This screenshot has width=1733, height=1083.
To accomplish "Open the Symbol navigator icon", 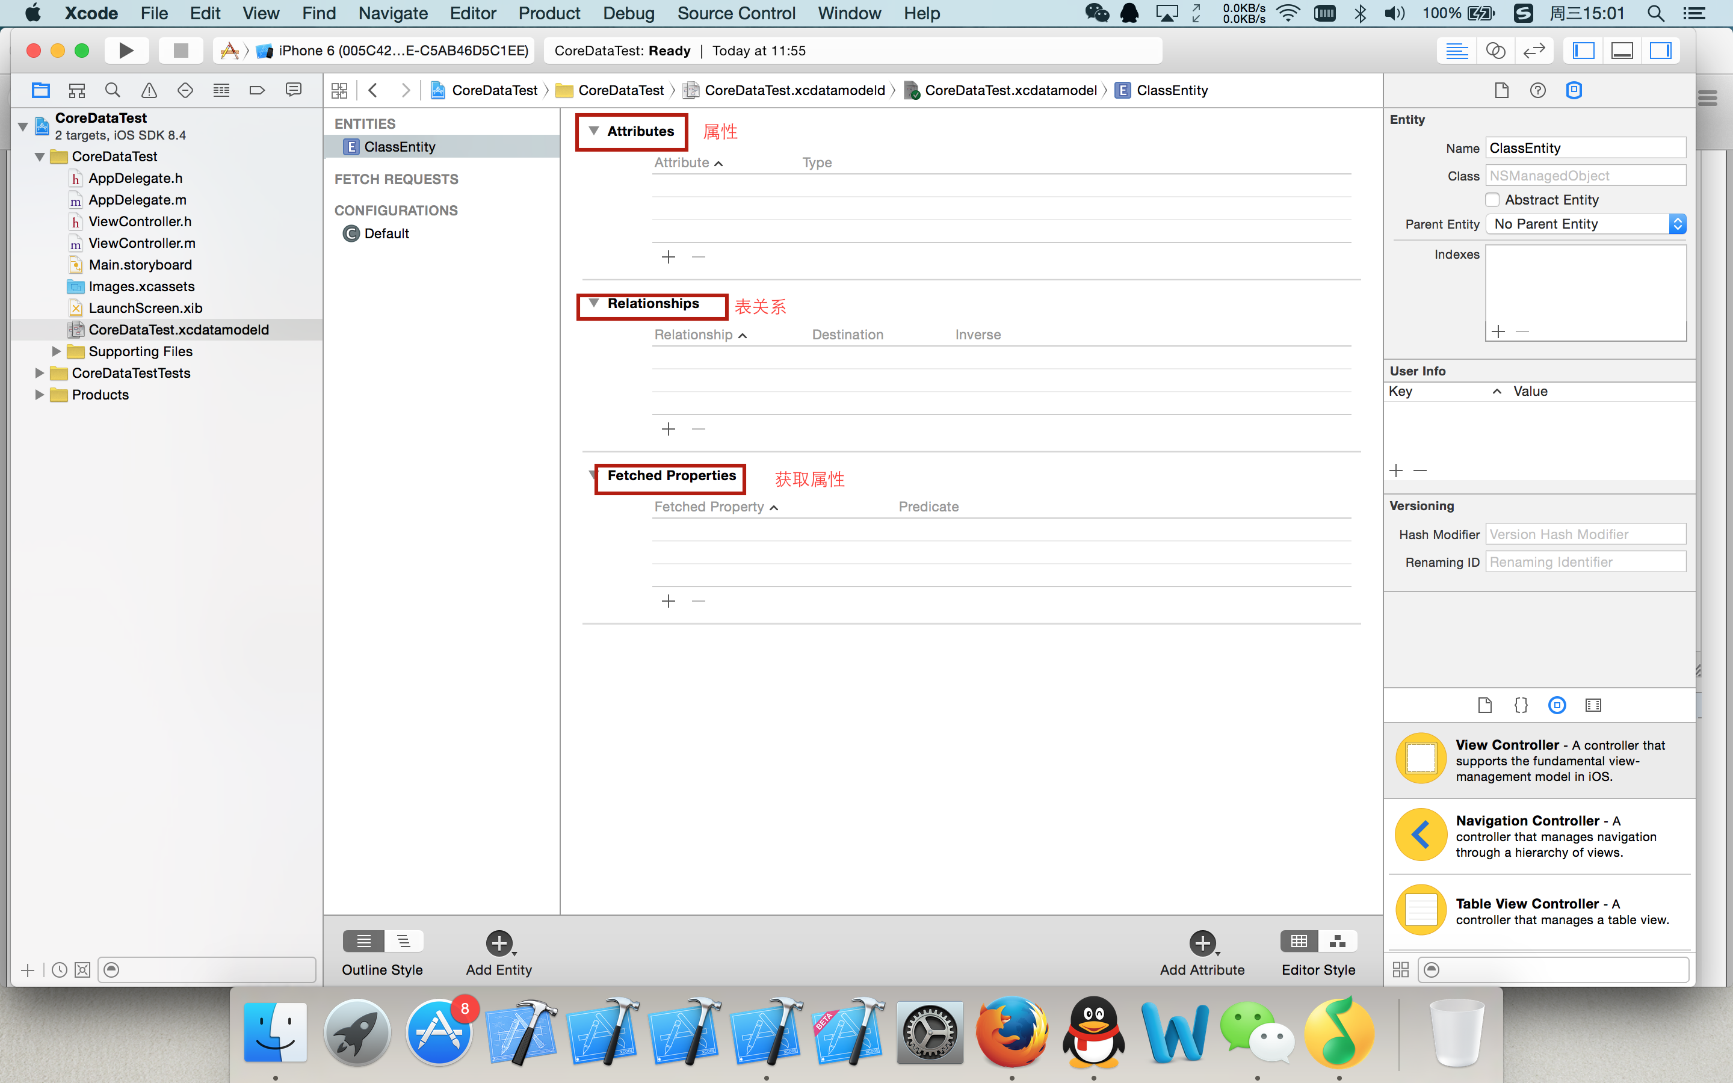I will [x=76, y=90].
